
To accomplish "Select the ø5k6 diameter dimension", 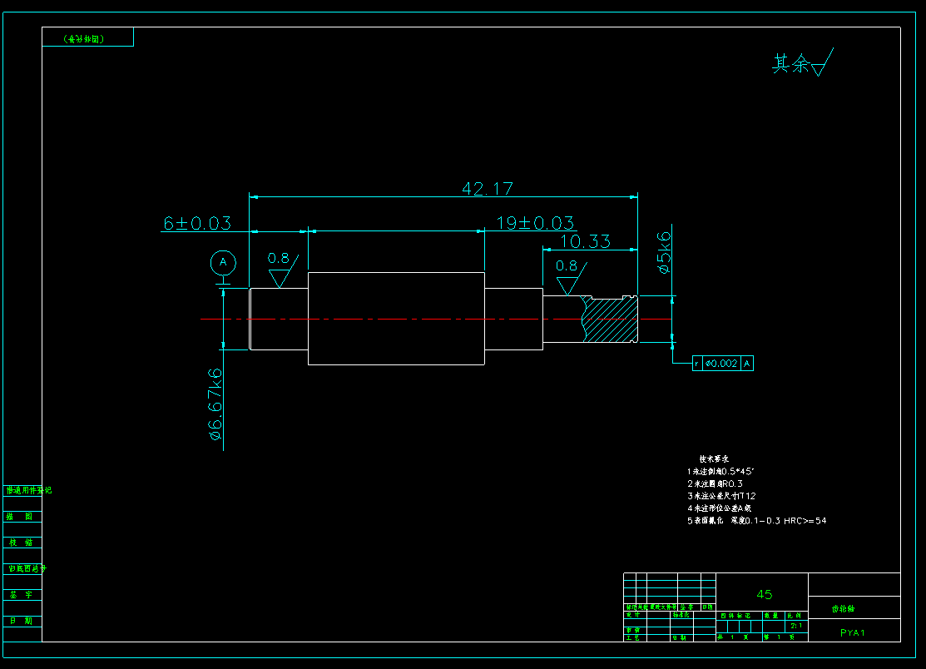I will pyautogui.click(x=665, y=252).
